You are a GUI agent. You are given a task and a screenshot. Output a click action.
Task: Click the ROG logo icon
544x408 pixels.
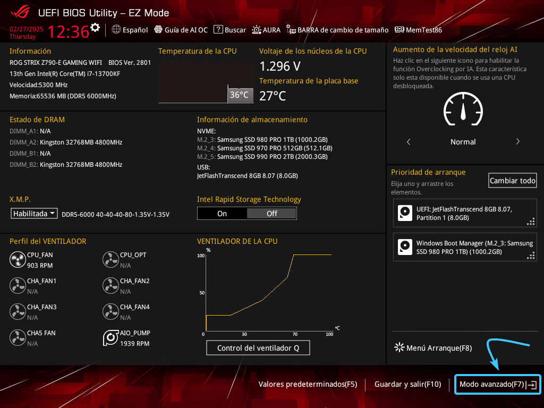tap(20, 13)
